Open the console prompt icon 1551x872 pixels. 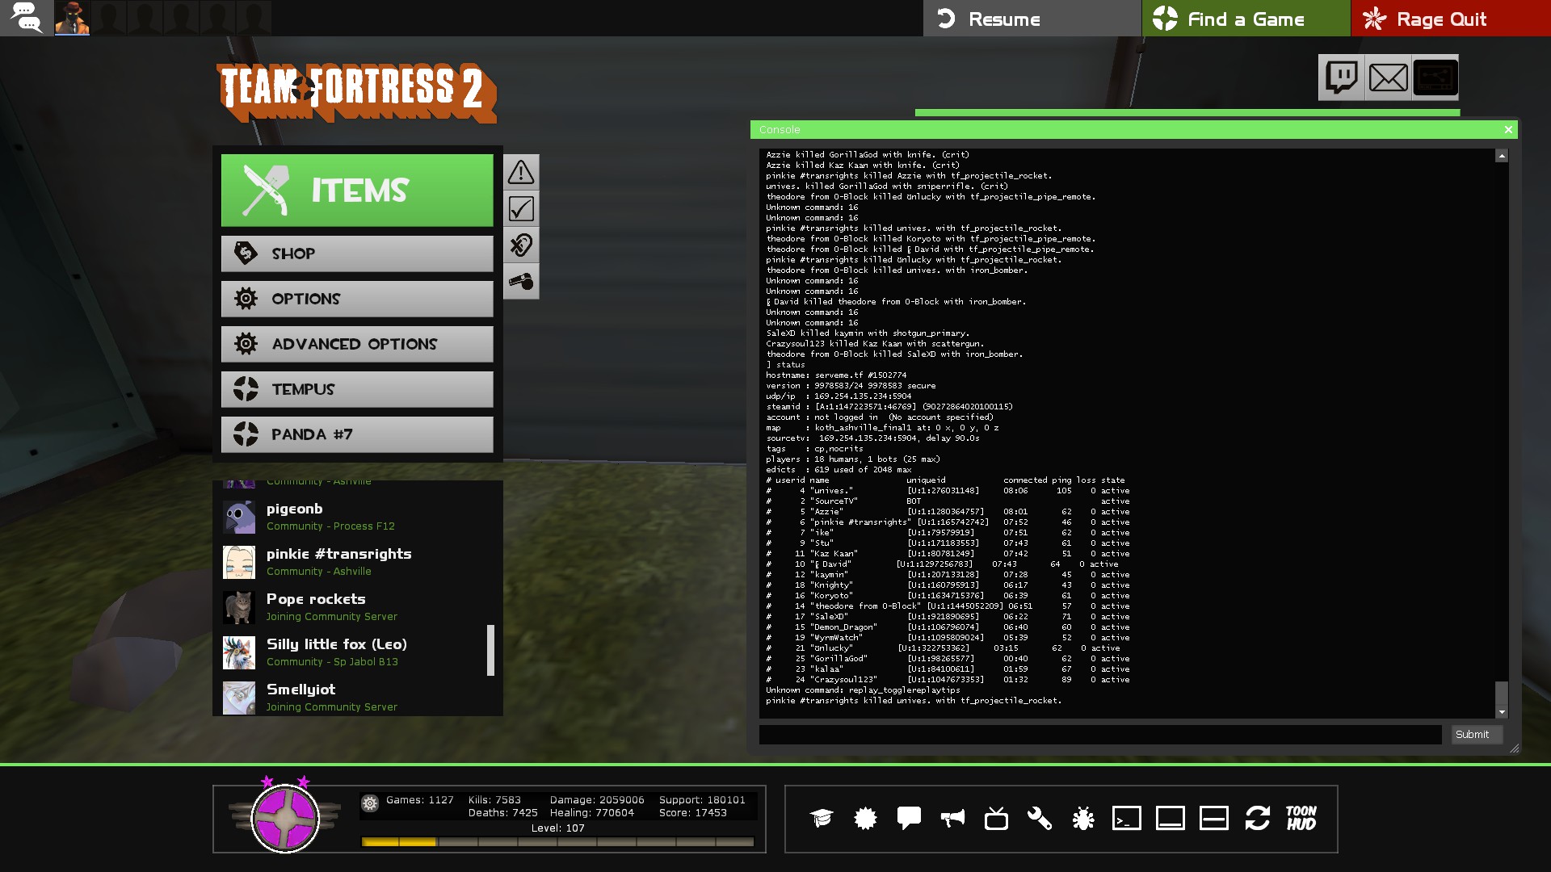(x=1127, y=819)
